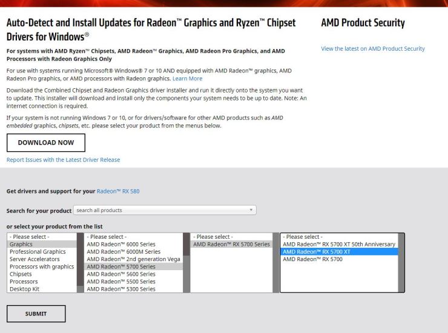The height and width of the screenshot is (333, 448).
Task: Click the RX 5700 Series list scrollbar
Action: pos(275,262)
